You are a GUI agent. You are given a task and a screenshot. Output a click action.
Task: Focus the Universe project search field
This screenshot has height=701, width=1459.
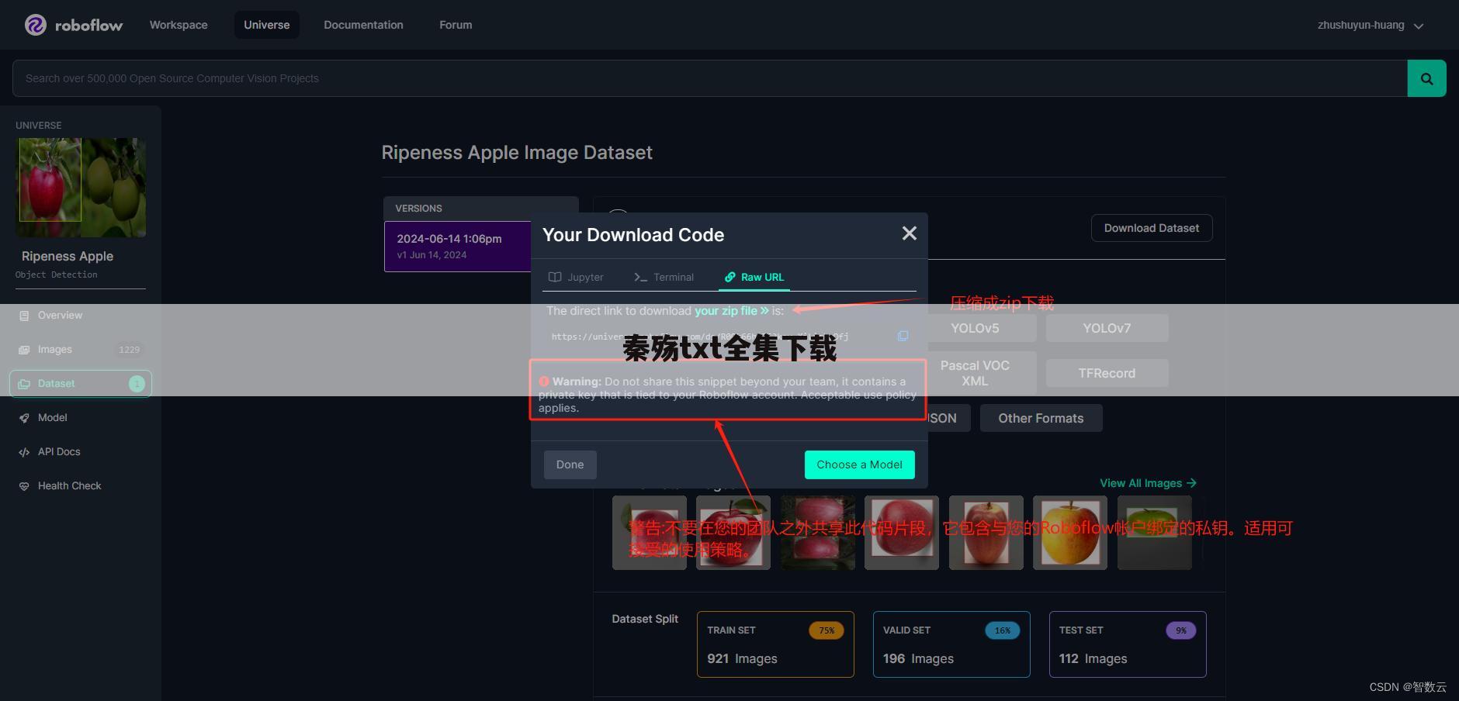click(x=710, y=78)
